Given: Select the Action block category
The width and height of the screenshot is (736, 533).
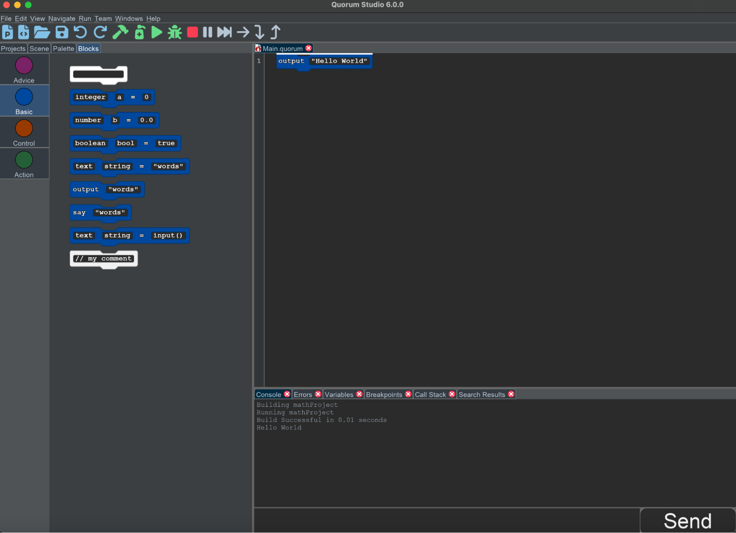Looking at the screenshot, I should tap(24, 164).
